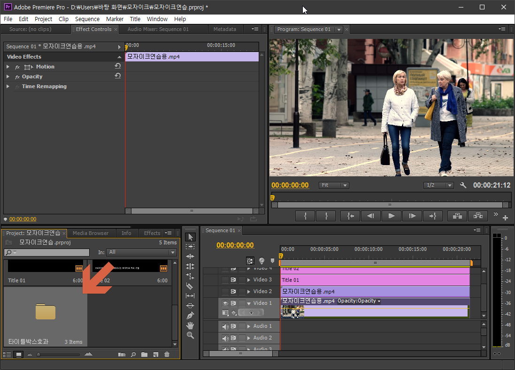
Task: Expand the Audio 2 track
Action: [249, 338]
